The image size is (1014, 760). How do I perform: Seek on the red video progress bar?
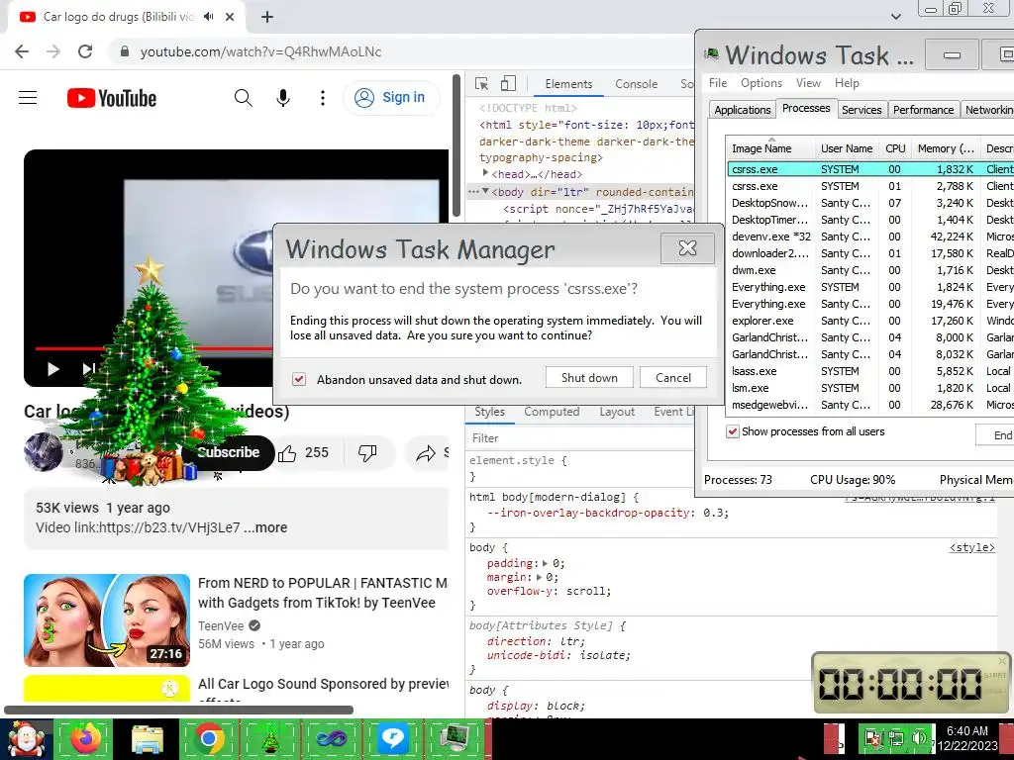155,349
